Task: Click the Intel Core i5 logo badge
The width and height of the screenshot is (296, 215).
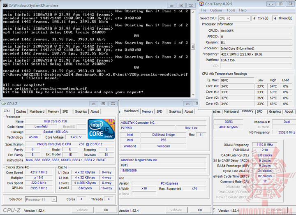Action: 101,129
